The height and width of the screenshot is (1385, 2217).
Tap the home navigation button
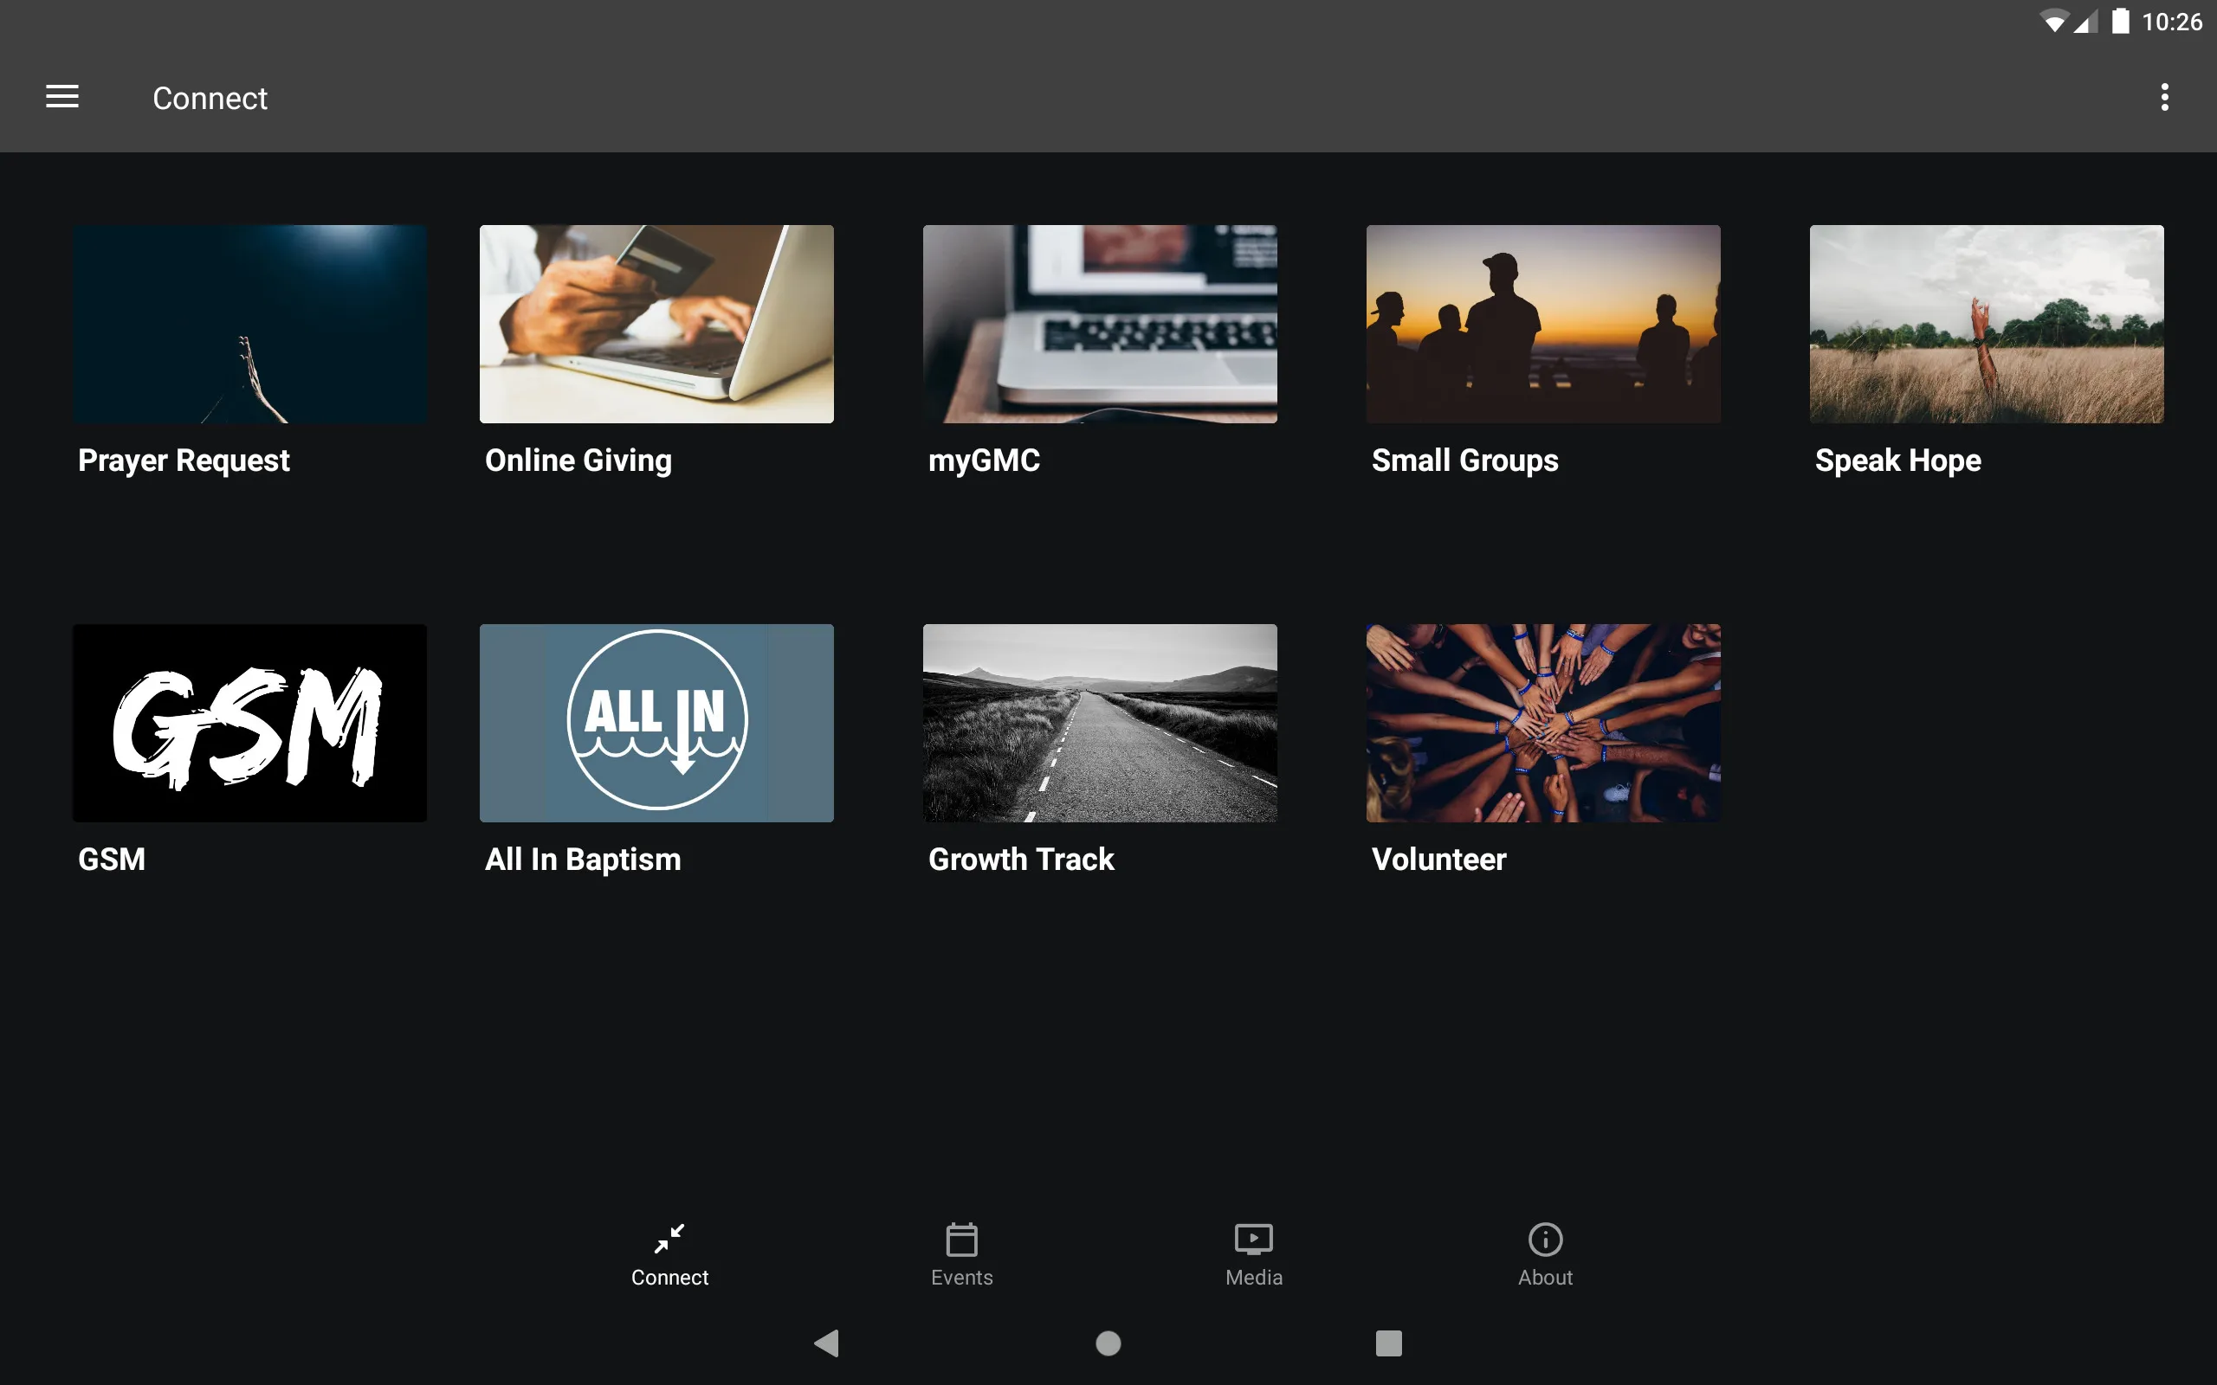[x=1108, y=1342]
